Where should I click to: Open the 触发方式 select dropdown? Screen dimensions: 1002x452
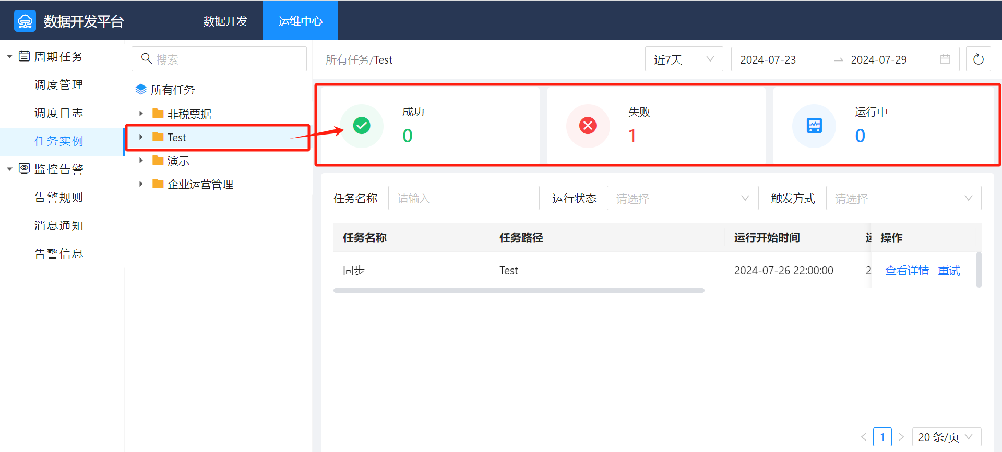click(903, 198)
